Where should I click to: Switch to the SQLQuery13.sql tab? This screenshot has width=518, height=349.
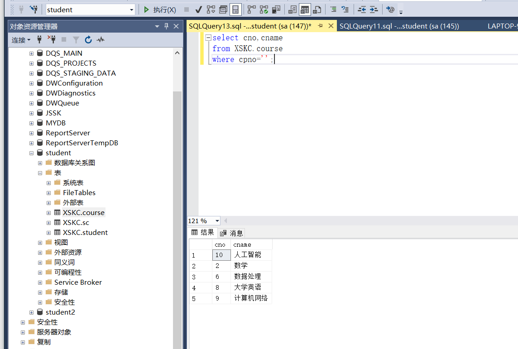click(x=250, y=26)
